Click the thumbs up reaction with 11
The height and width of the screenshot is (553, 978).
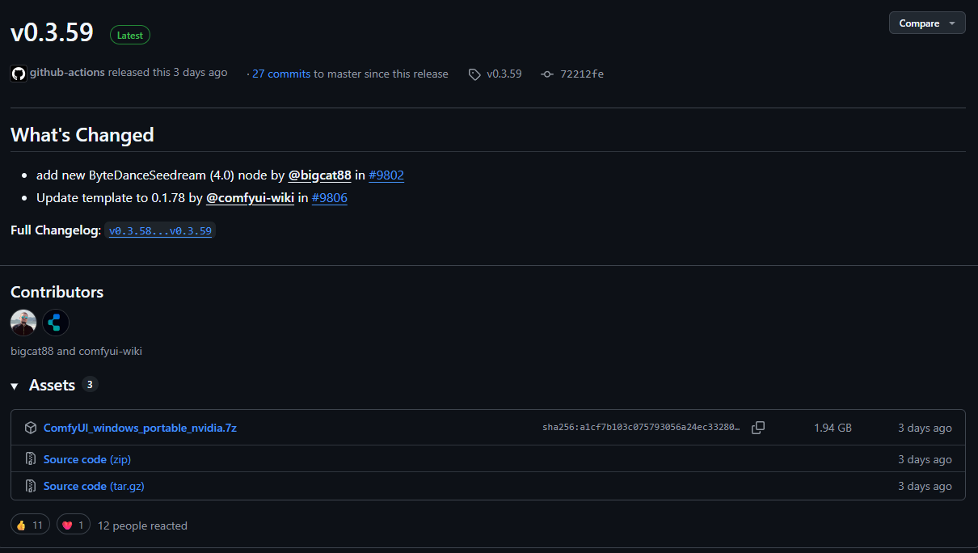31,525
